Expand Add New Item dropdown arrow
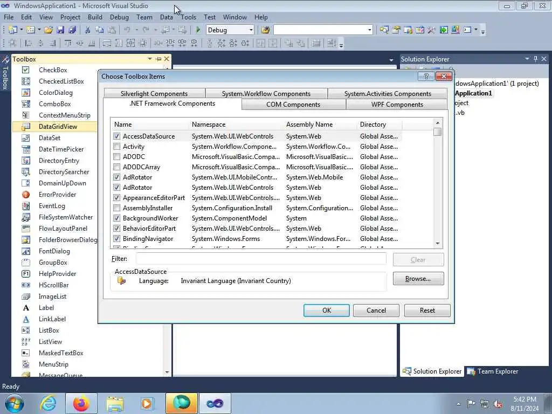The image size is (552, 414). 39,30
